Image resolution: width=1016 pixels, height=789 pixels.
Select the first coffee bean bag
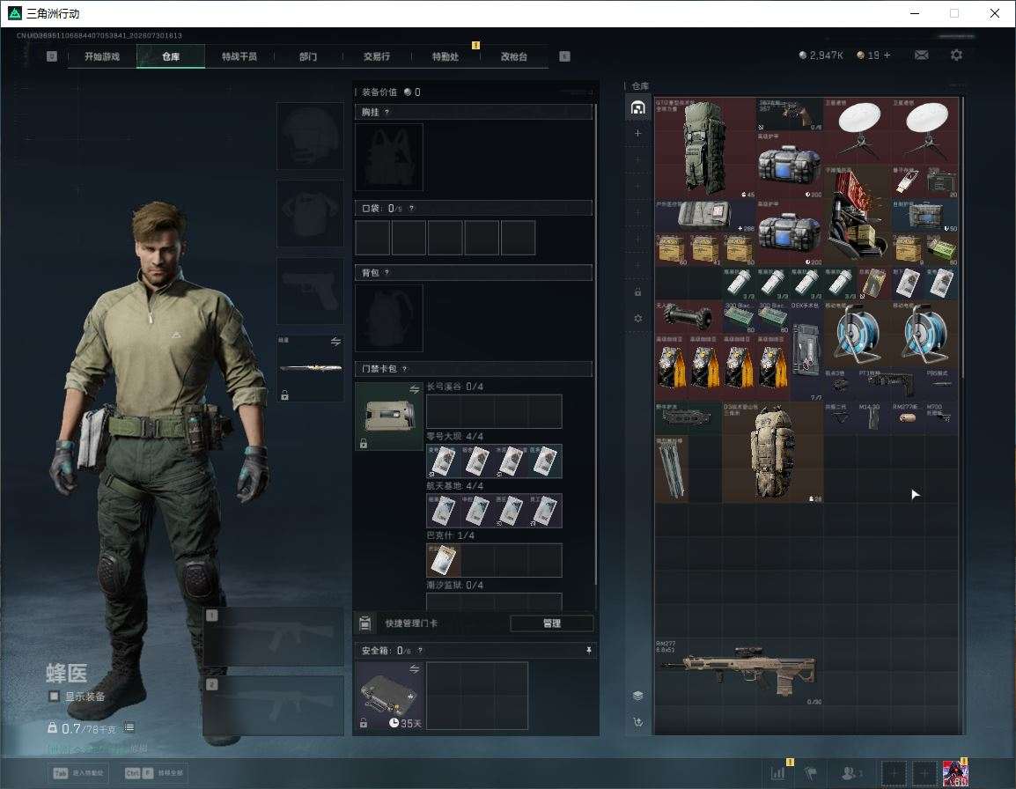point(671,367)
